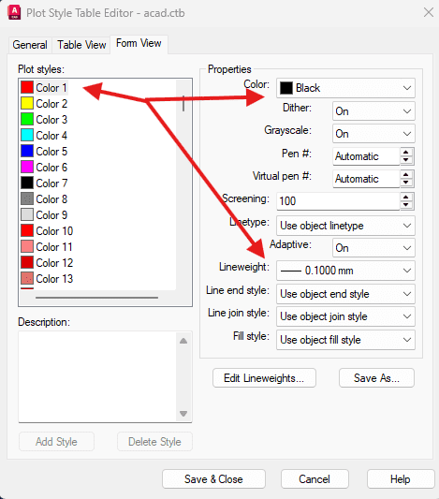This screenshot has width=439, height=499.
Task: Pick the Color 7 black plot style
Action: point(45,183)
